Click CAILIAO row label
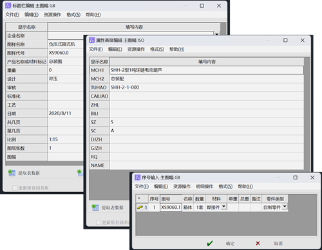322x250 pixels. click(x=99, y=96)
